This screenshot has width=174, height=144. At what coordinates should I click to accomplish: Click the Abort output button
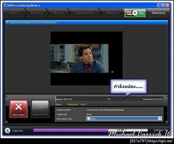(x=19, y=109)
